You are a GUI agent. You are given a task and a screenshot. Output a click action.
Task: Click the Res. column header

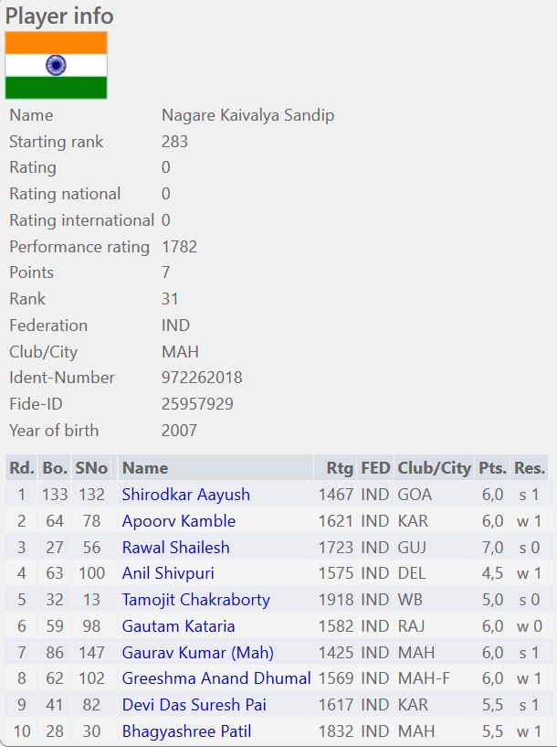(529, 468)
